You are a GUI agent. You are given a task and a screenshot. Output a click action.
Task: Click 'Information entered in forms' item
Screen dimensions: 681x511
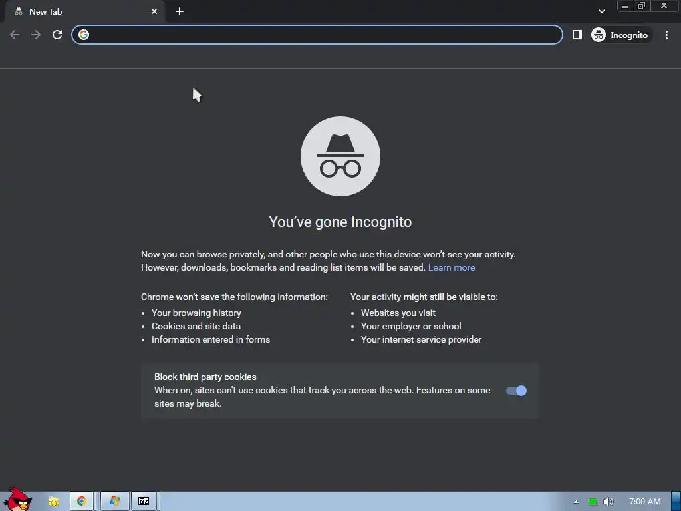point(211,340)
